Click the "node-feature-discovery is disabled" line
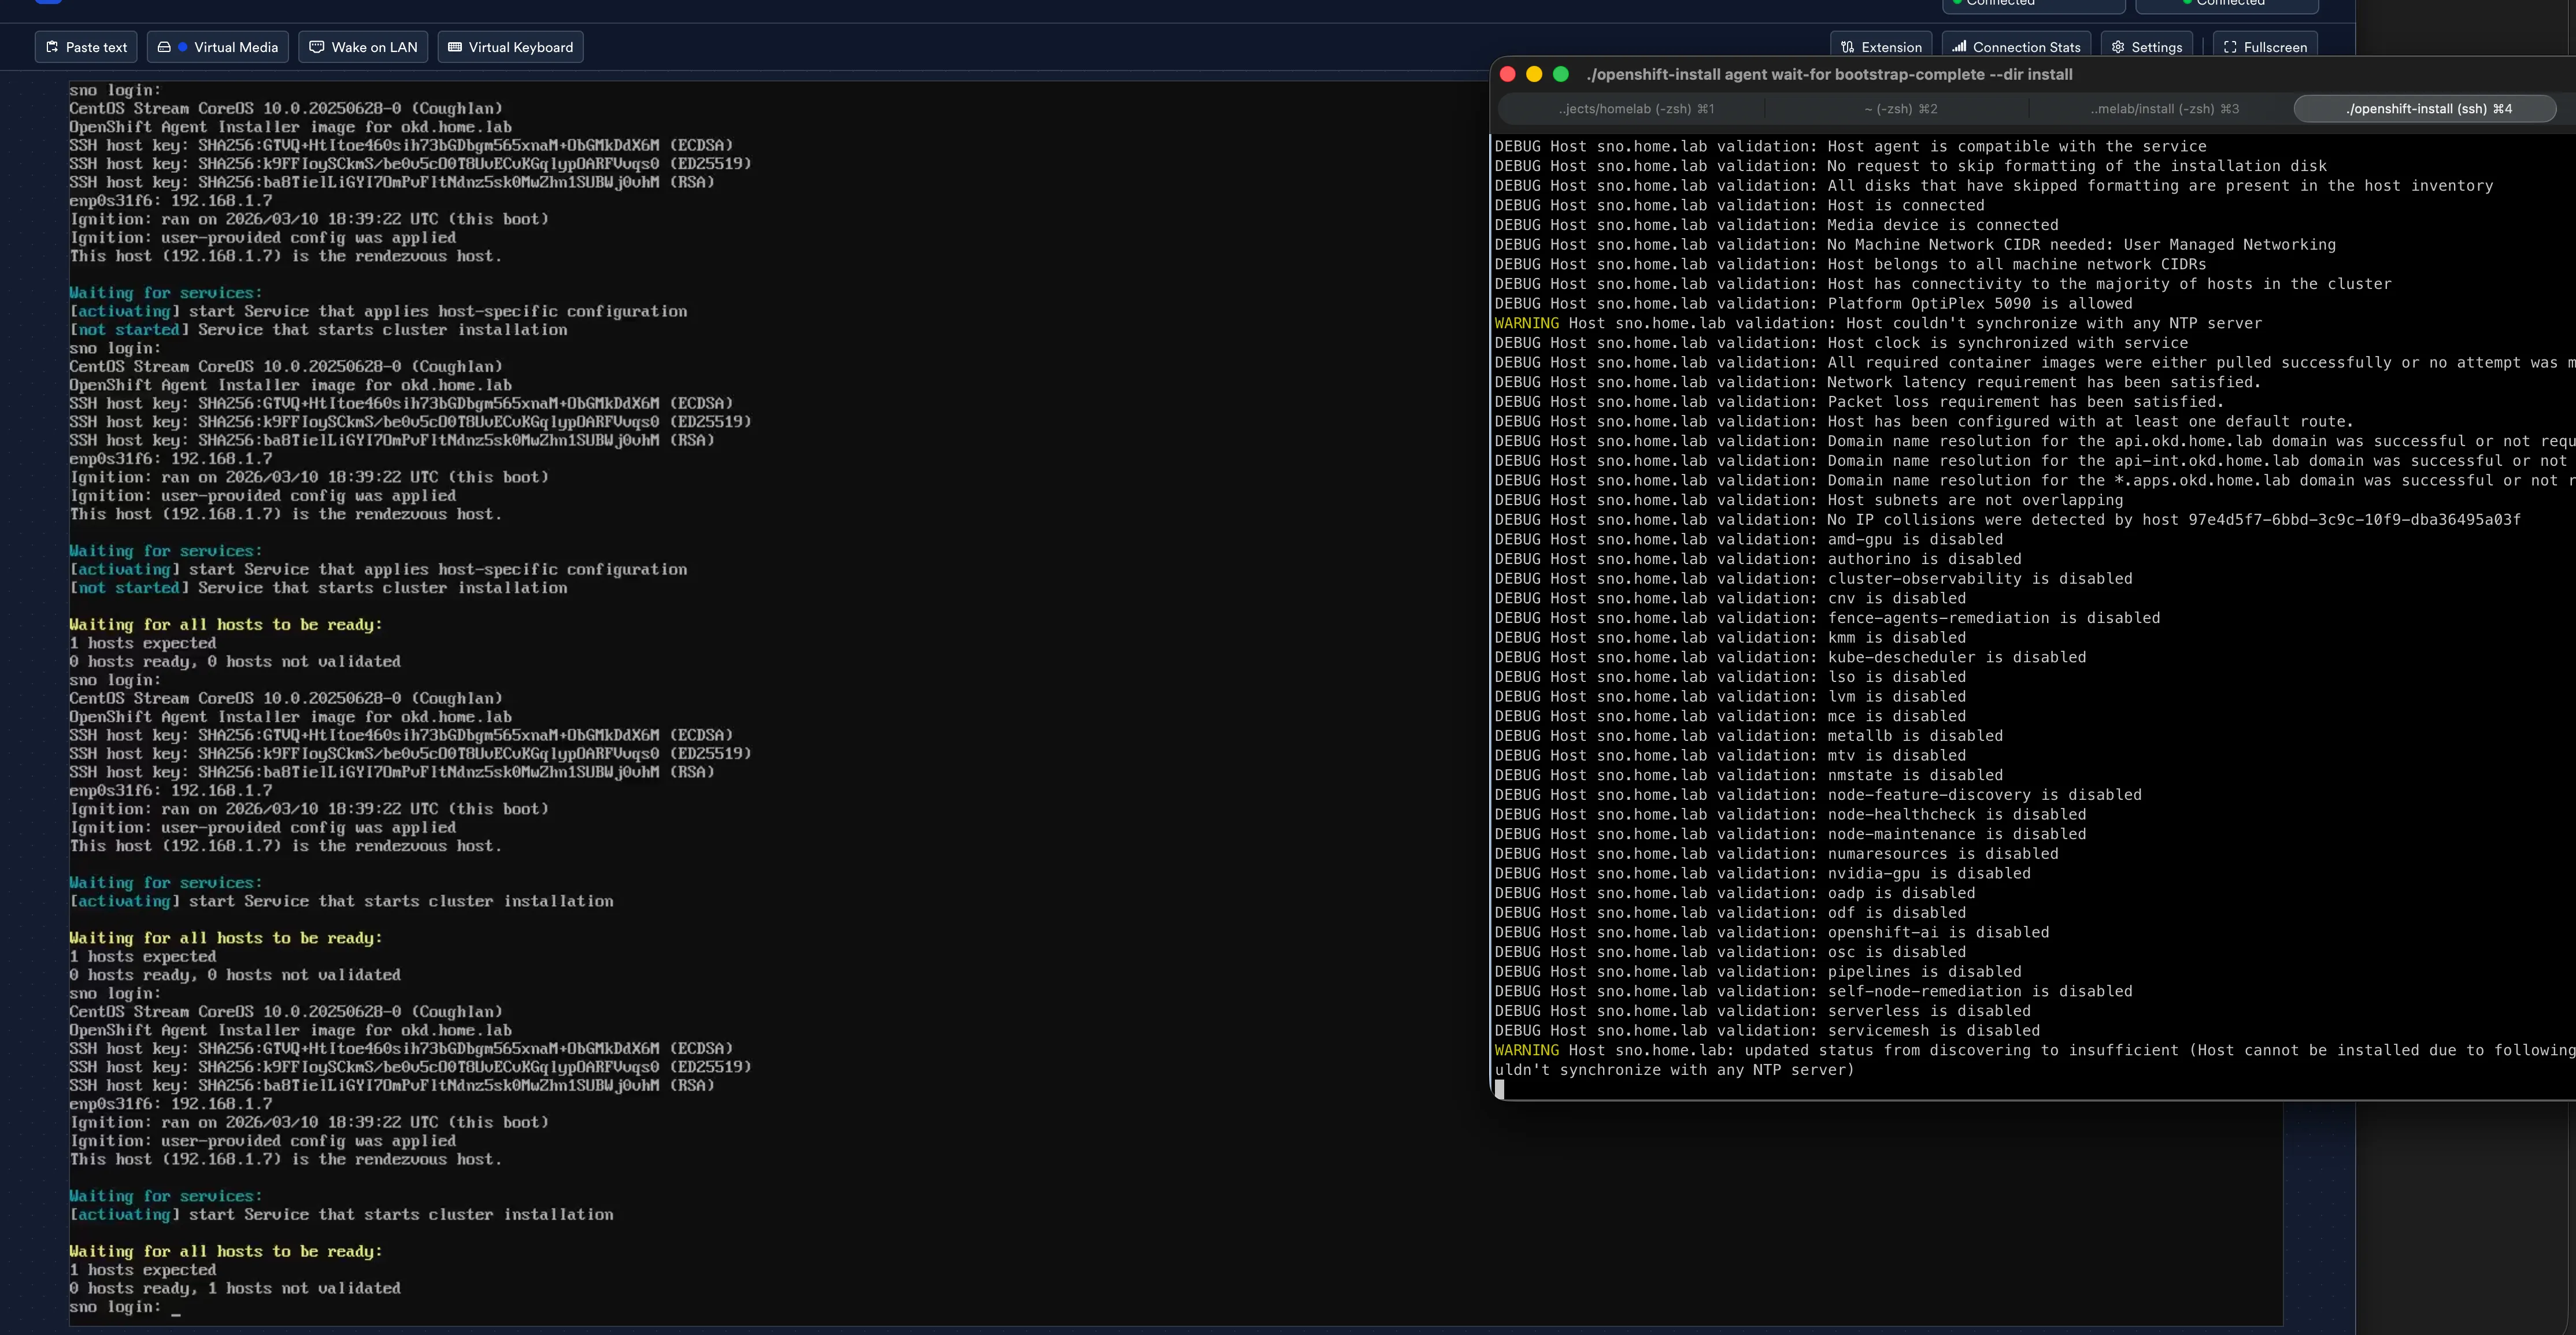Viewport: 2576px width, 1335px height. [1819, 795]
